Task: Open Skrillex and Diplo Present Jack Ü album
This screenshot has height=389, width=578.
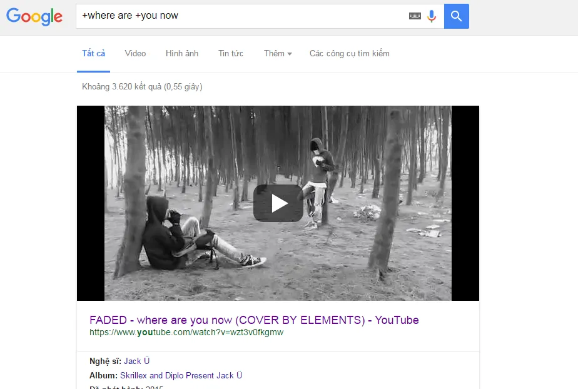Action: tap(181, 375)
